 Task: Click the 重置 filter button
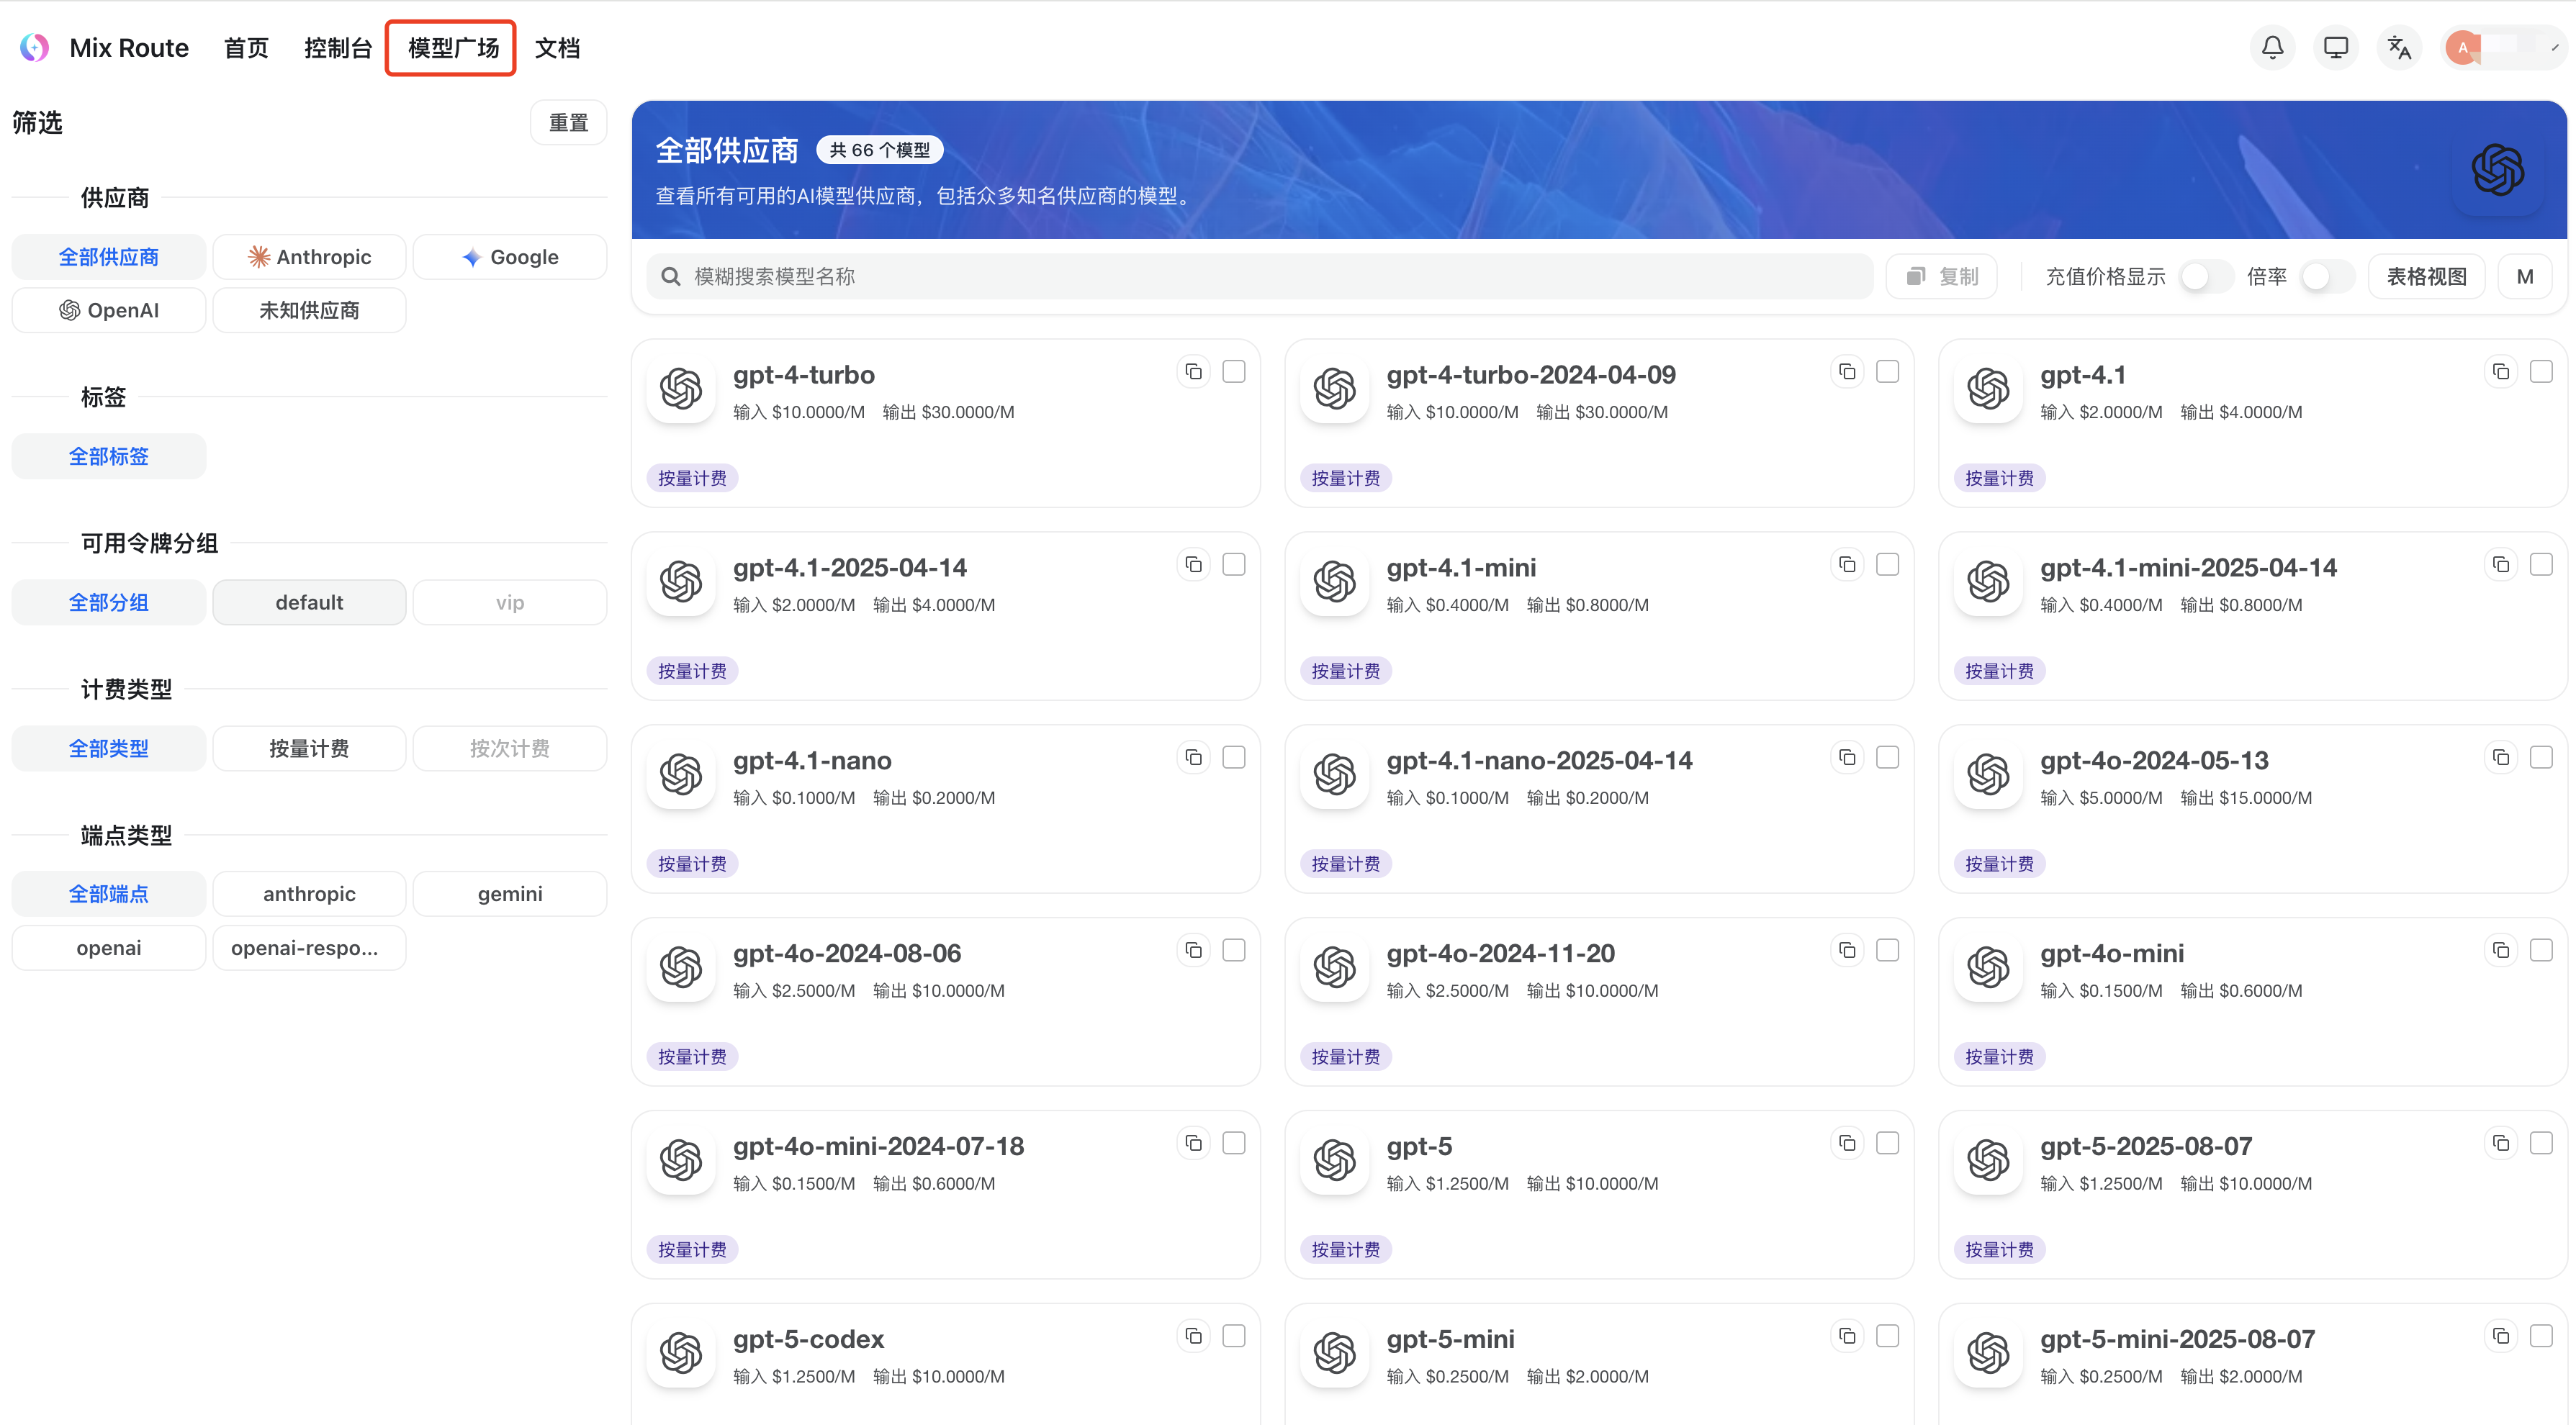pyautogui.click(x=568, y=123)
